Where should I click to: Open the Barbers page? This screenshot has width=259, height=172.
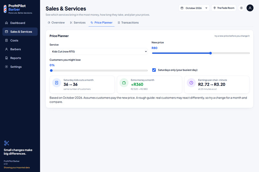click(x=20, y=49)
